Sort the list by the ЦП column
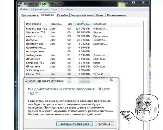 pos(70,24)
